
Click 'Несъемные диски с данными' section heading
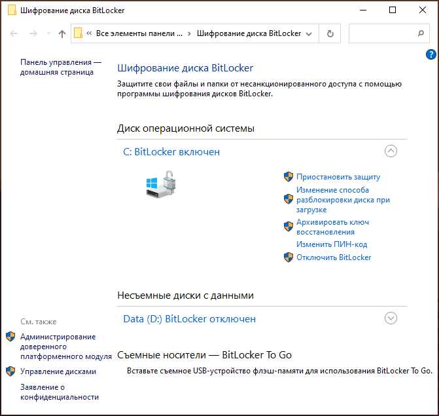[185, 295]
